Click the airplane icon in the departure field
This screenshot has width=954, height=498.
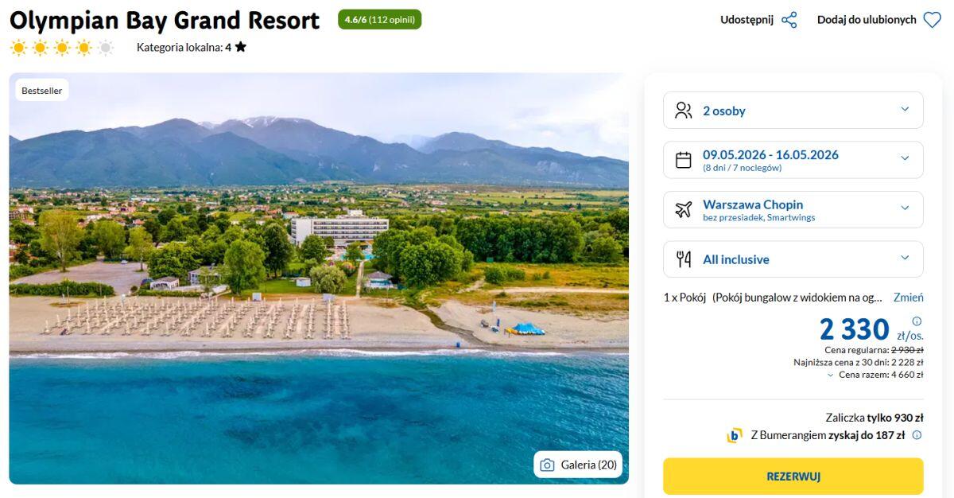[683, 210]
